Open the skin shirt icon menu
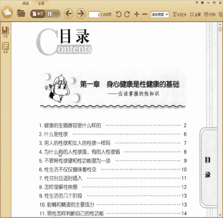The height and width of the screenshot is (218, 223). (202, 3)
